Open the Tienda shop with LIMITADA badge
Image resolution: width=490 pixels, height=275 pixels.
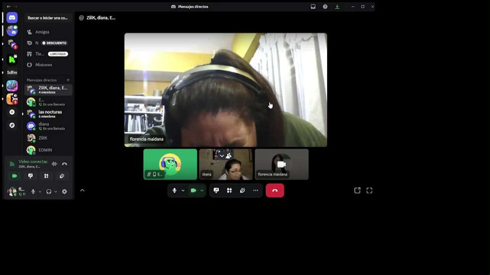pyautogui.click(x=48, y=54)
